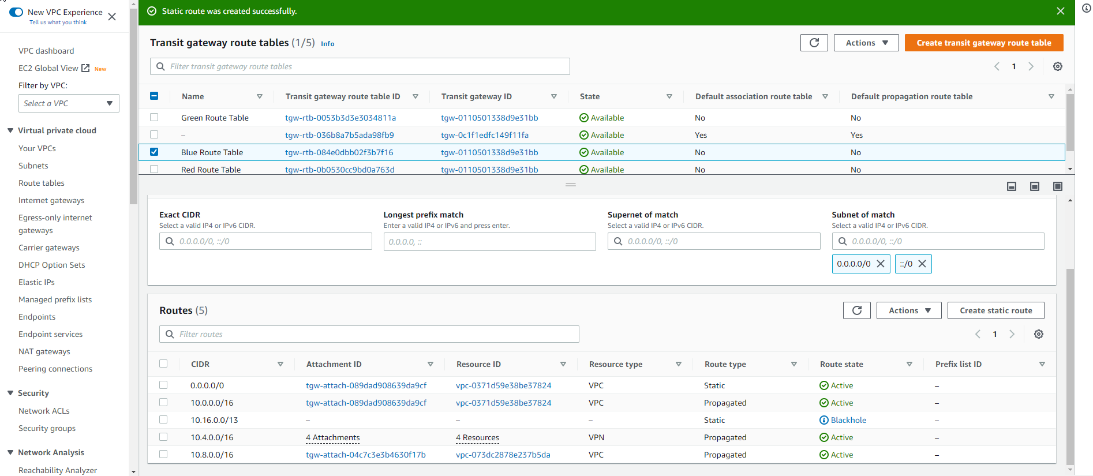Click Create static route button
Image resolution: width=1093 pixels, height=476 pixels.
point(996,310)
